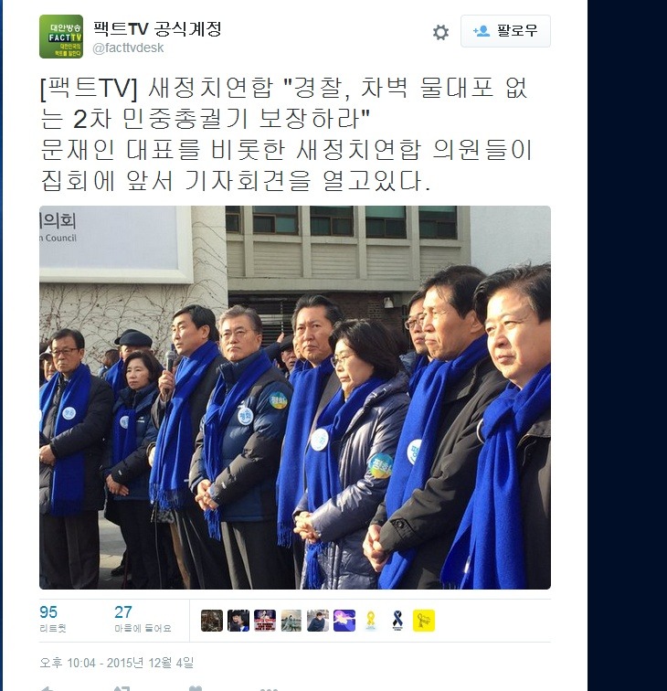Screen dimensions: 667x691
Task: Open the solid yellow square avatar
Action: coord(424,621)
